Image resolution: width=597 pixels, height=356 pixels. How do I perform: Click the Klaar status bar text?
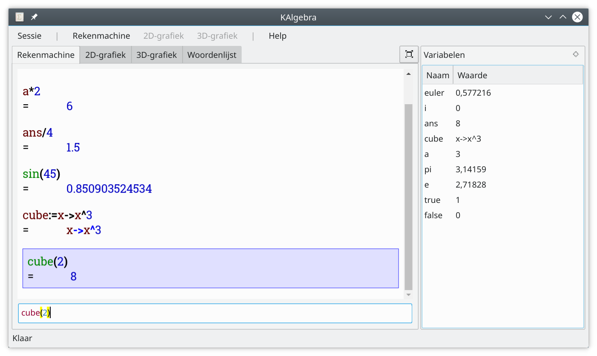click(x=23, y=339)
